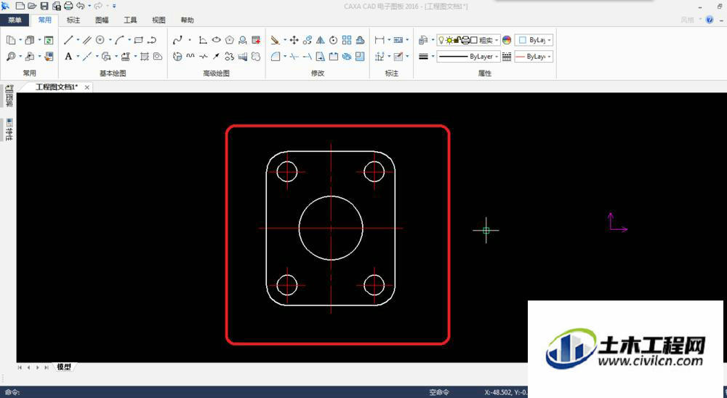This screenshot has height=398, width=727.
Task: Toggle layer lock with the padlock icon
Action: coord(457,40)
